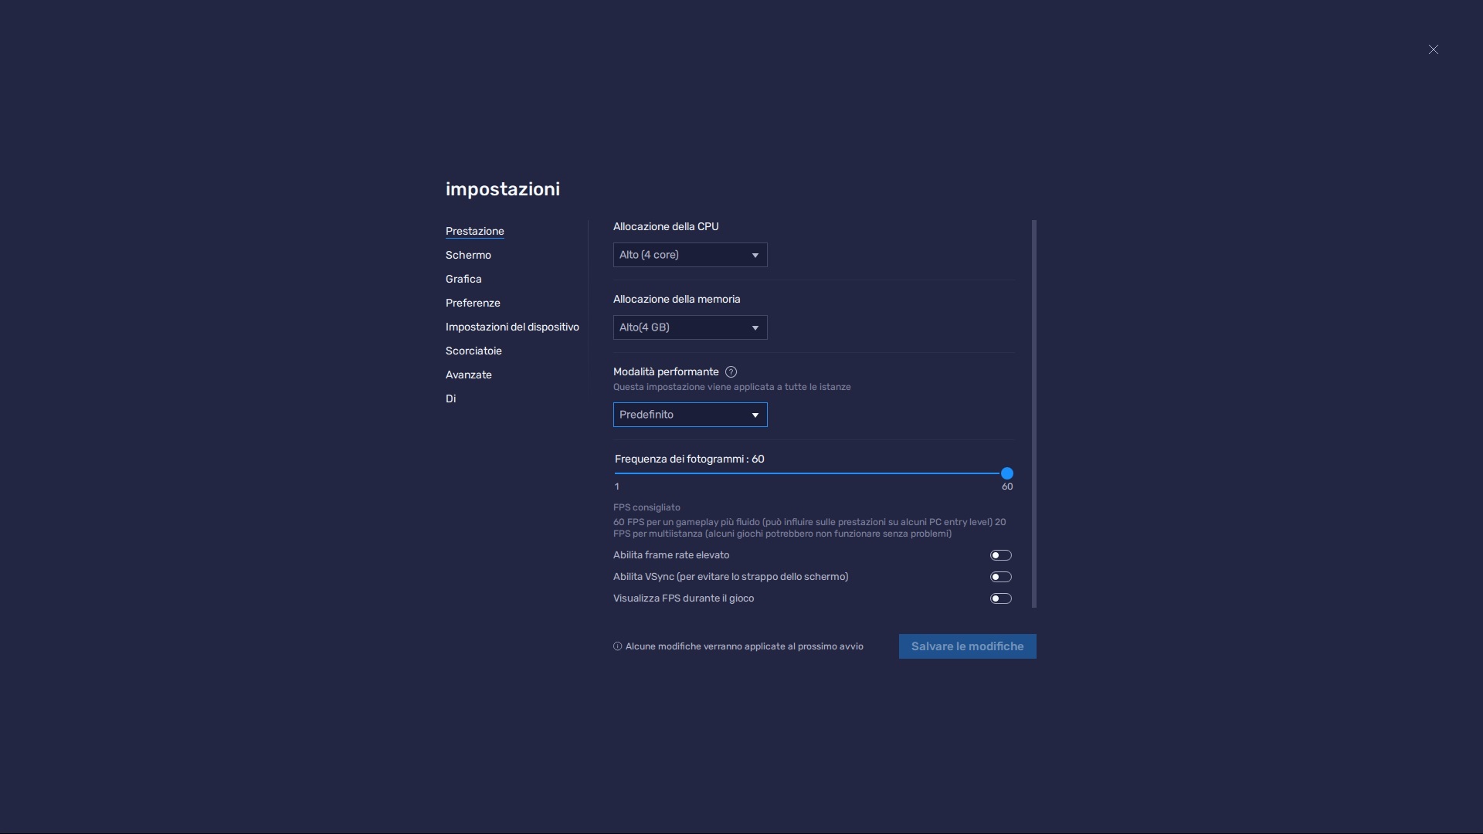Click 'Questa impostazione viene applicata a tutte le istanze'
The image size is (1483, 834).
tap(731, 387)
